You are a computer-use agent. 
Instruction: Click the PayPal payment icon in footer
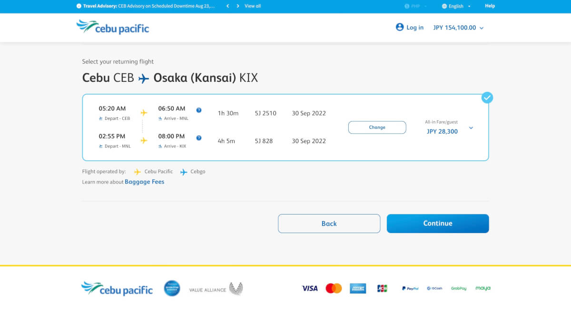(x=410, y=288)
